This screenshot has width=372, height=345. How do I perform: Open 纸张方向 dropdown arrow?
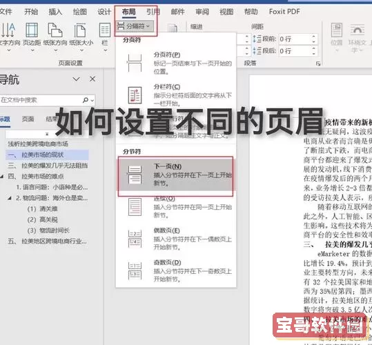56,50
